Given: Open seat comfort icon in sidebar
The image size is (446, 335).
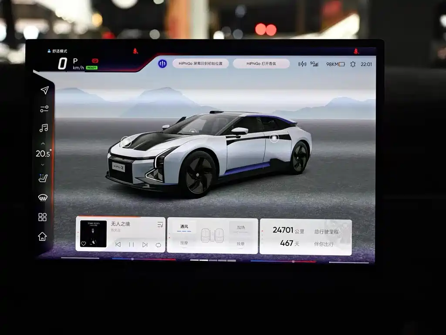Looking at the screenshot, I should [43, 178].
